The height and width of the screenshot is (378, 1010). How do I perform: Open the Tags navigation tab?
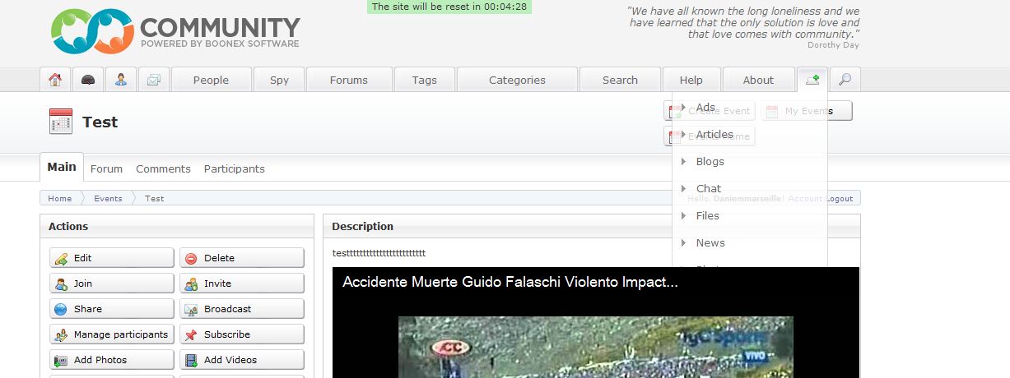(425, 80)
